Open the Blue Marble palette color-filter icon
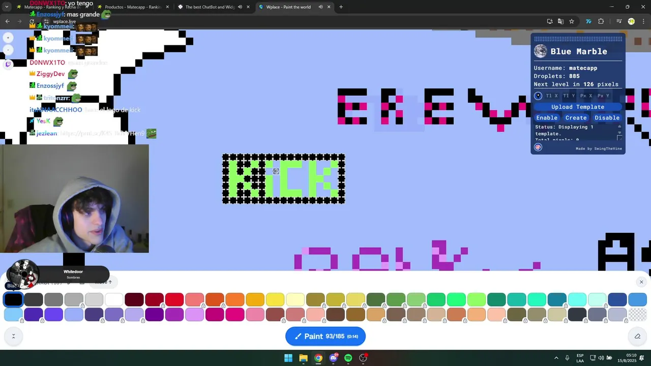The width and height of the screenshot is (651, 366). point(538,147)
